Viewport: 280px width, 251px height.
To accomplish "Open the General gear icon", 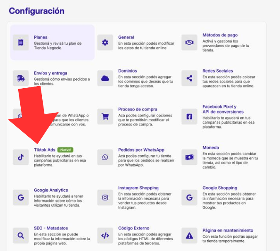I will [x=105, y=42].
